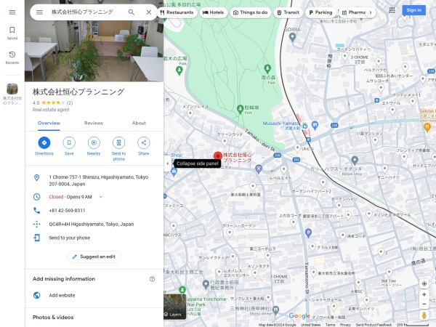Filter map by Things to do chip
The width and height of the screenshot is (436, 327).
[x=250, y=12]
